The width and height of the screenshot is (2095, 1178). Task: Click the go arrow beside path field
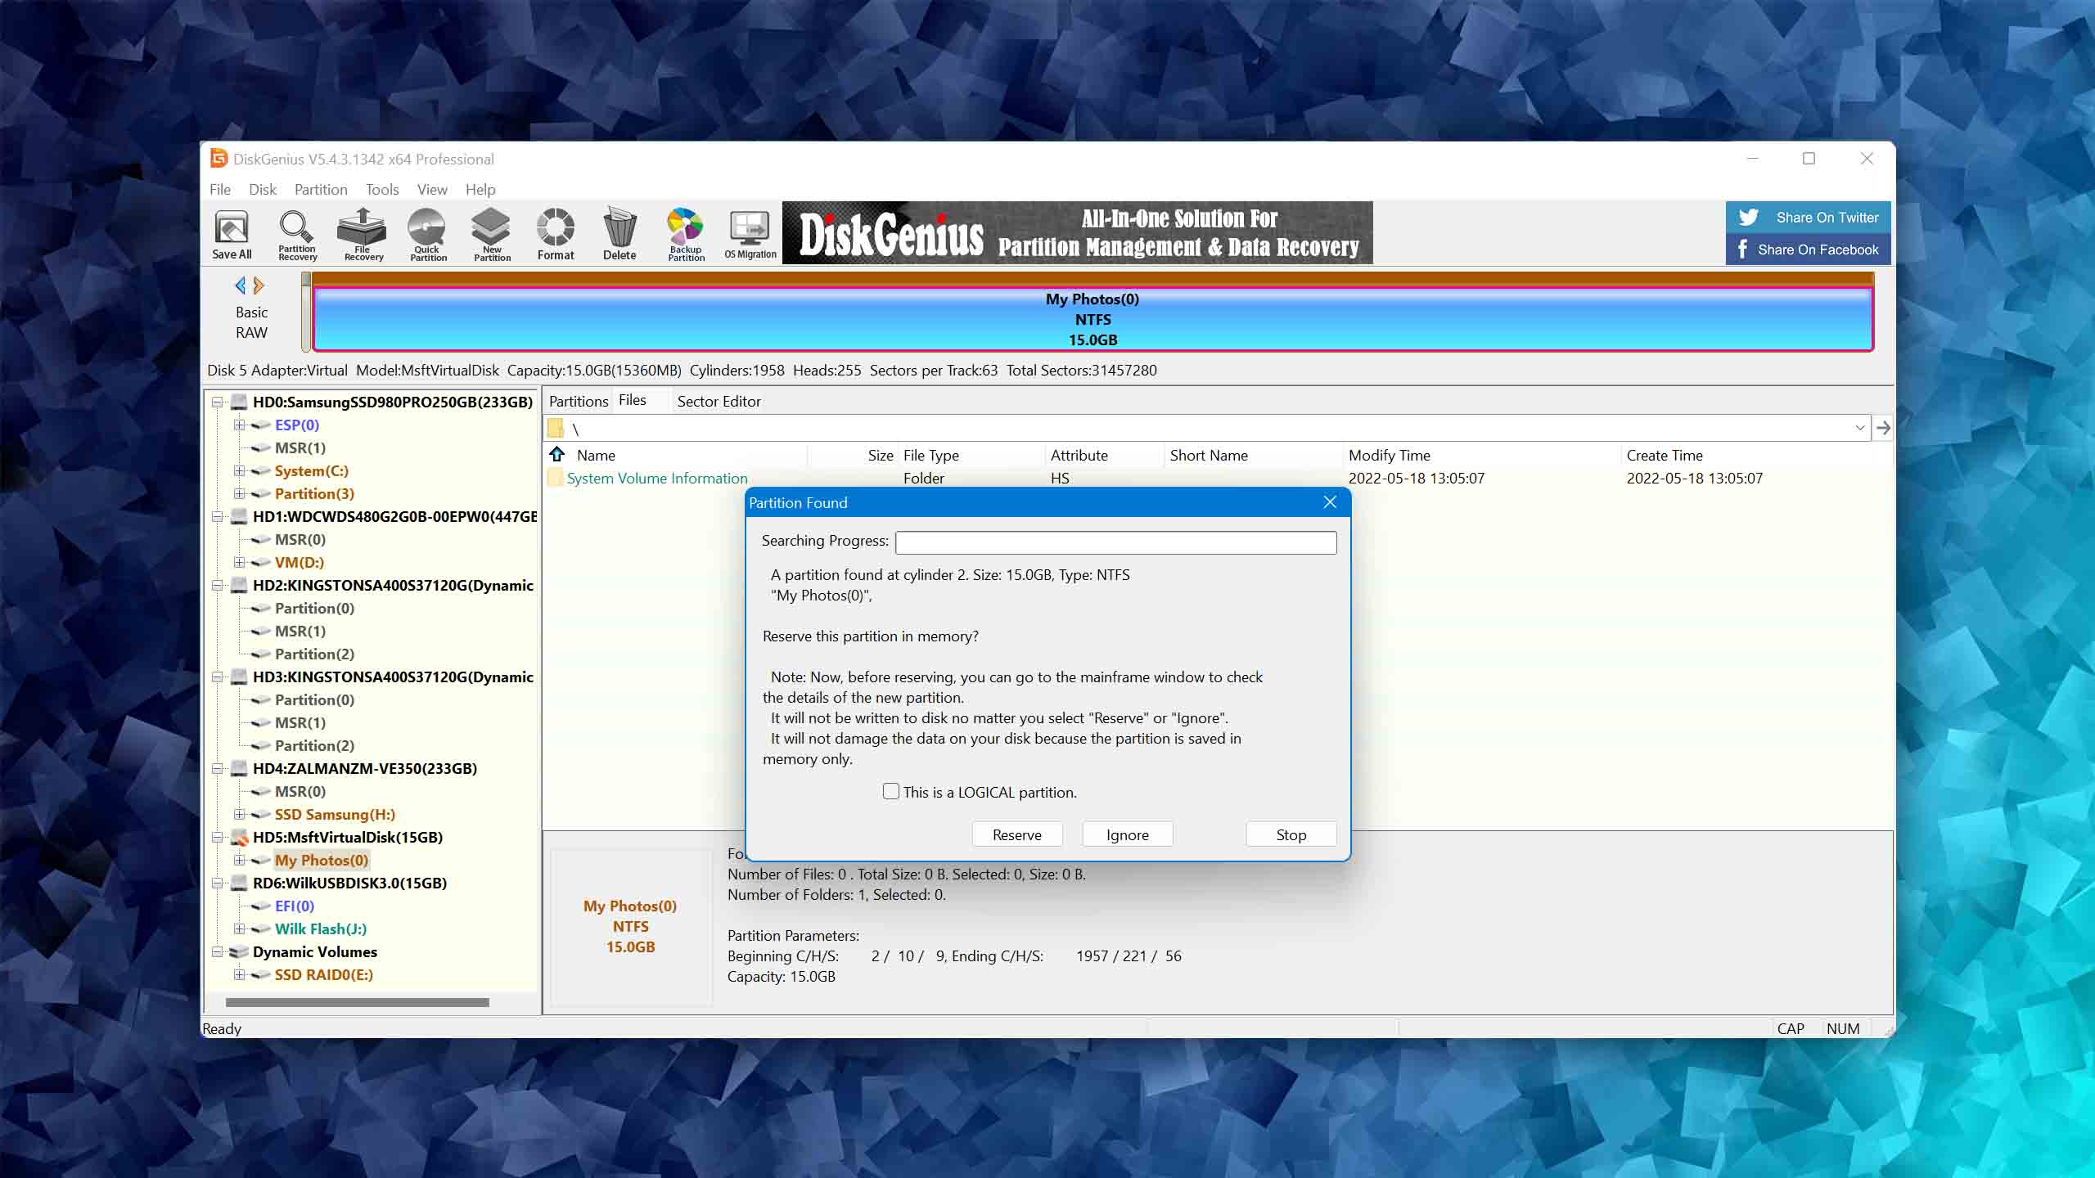[x=1883, y=428]
